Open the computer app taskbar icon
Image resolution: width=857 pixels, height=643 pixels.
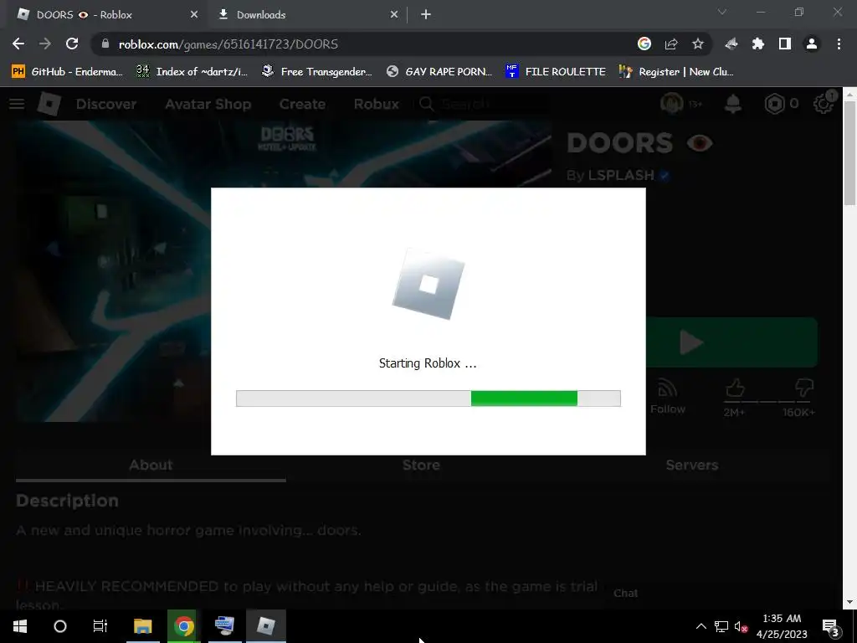(224, 626)
